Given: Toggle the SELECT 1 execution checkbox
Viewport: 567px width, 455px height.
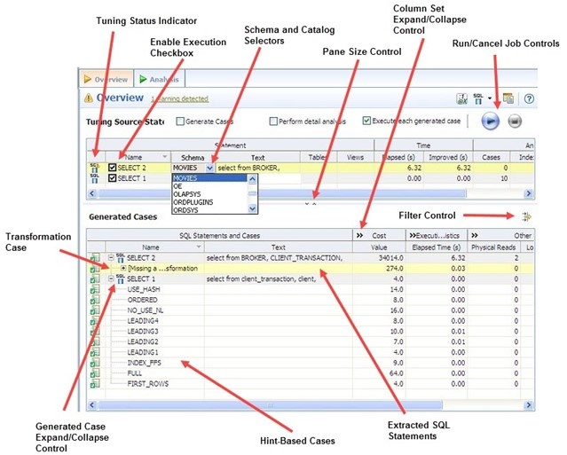Looking at the screenshot, I should [112, 178].
